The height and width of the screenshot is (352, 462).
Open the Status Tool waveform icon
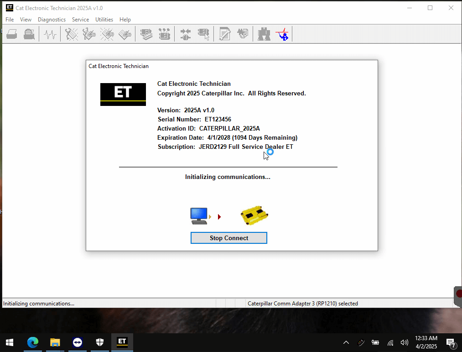click(x=51, y=34)
